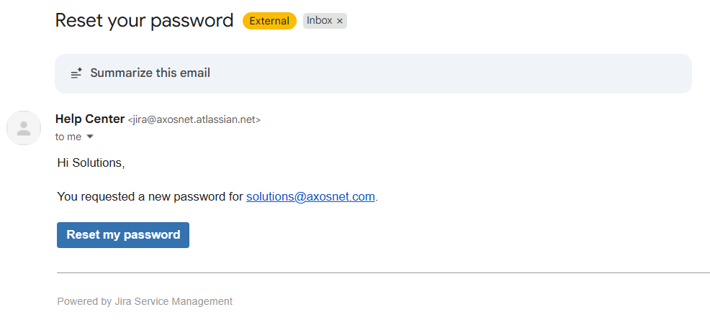Click the "You requested a new password" text
The width and height of the screenshot is (710, 330).
150,196
